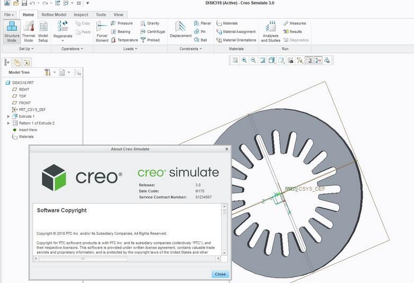Image resolution: width=414 pixels, height=283 pixels.
Task: Click Zoom Out on graphics toolbar
Action: [253, 60]
